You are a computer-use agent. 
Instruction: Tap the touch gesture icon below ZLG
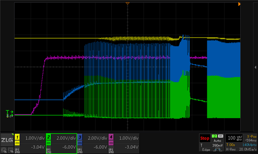click(4, 150)
